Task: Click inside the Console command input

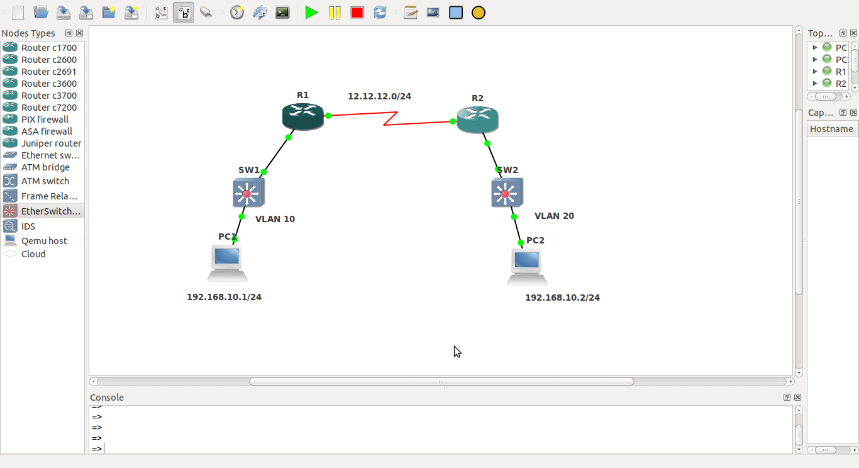Action: 440,448
